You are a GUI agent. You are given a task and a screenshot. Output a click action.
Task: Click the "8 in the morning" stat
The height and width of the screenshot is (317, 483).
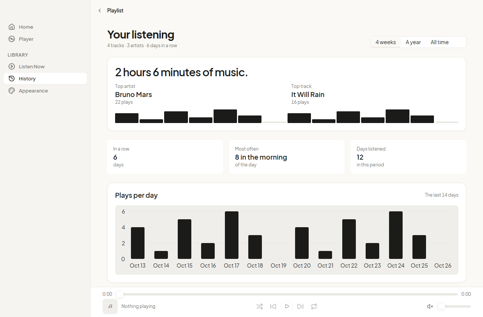pos(261,157)
